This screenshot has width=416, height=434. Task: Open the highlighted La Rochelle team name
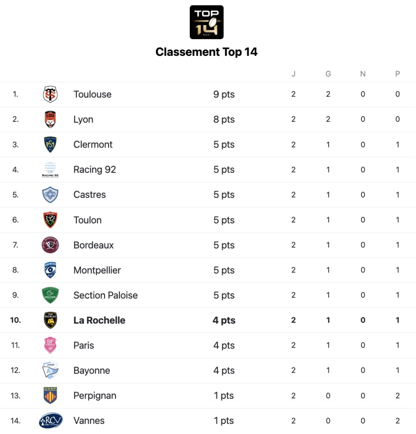tap(99, 320)
